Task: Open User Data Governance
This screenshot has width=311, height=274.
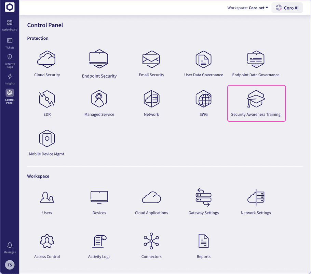Action: click(x=203, y=63)
